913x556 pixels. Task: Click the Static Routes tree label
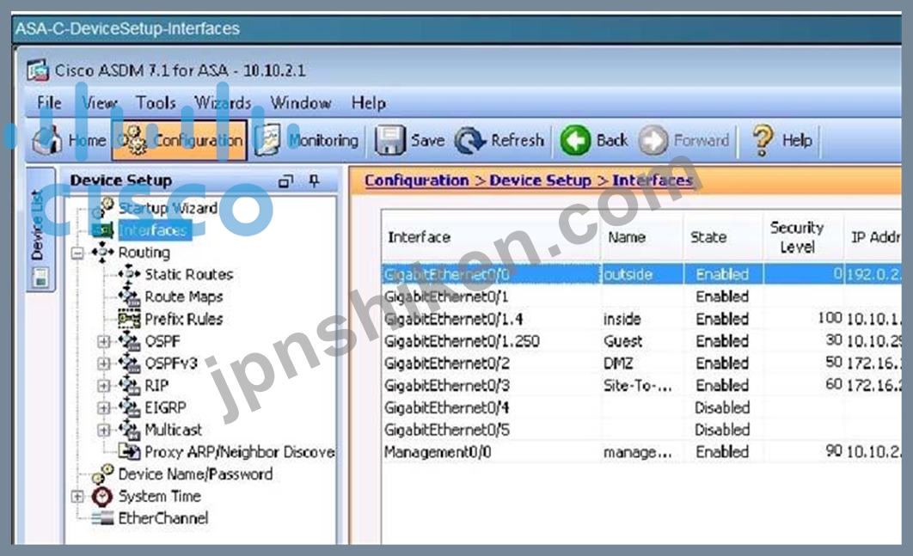point(188,274)
